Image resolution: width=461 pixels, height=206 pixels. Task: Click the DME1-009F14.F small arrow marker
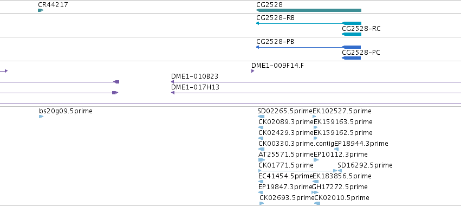252,71
